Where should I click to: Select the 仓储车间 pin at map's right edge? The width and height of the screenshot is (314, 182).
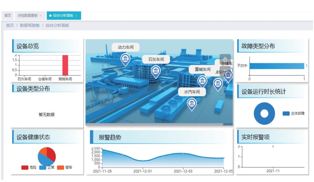(228, 75)
